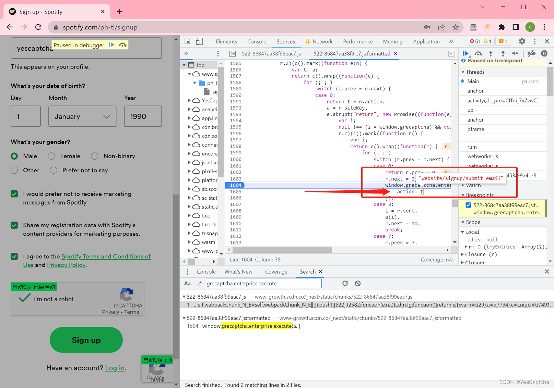Open the Application tab

[426, 41]
